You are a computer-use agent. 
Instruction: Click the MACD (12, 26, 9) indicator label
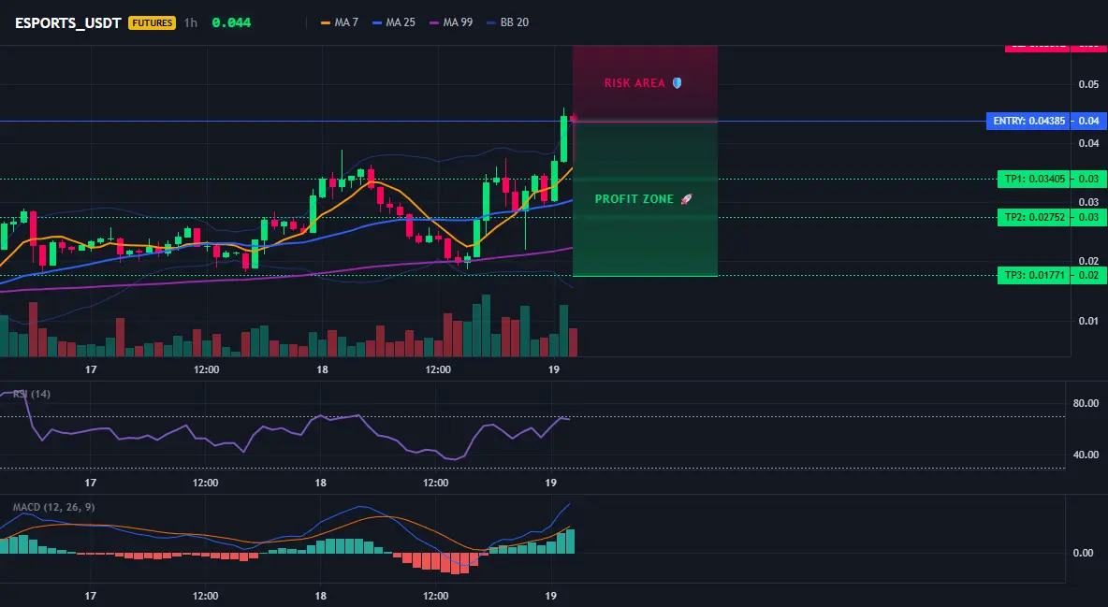[53, 507]
